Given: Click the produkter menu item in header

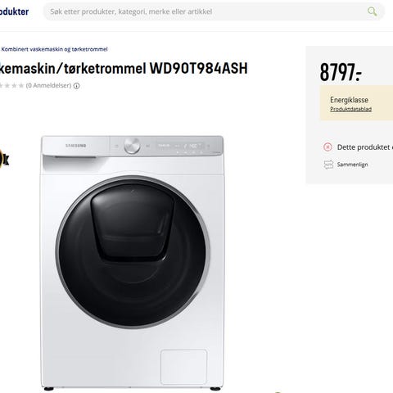Looking at the screenshot, I should click(14, 11).
